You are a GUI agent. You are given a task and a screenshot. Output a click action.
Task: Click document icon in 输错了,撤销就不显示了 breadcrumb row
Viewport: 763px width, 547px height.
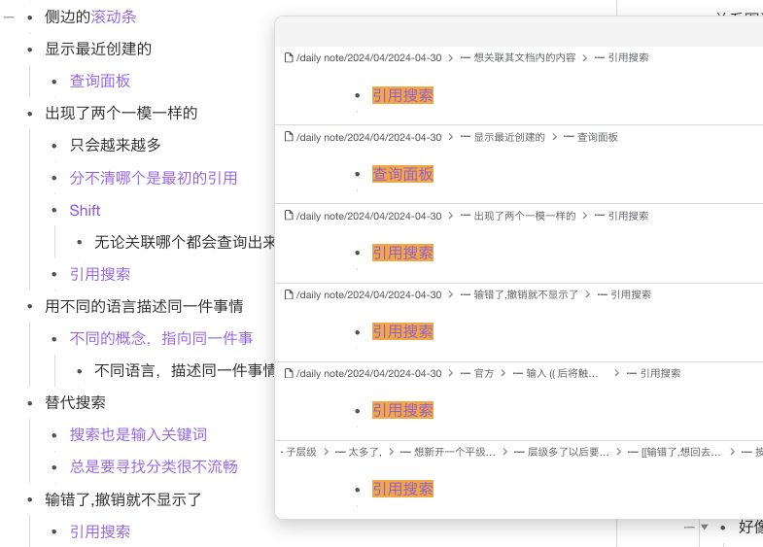(x=289, y=294)
